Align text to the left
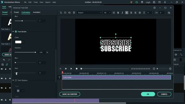The width and height of the screenshot is (185, 104). [x=127, y=13]
